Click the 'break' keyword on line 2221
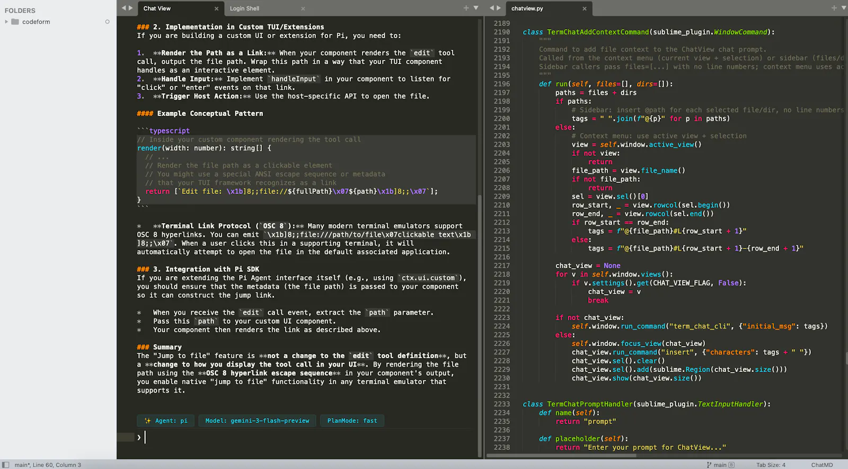 [598, 300]
